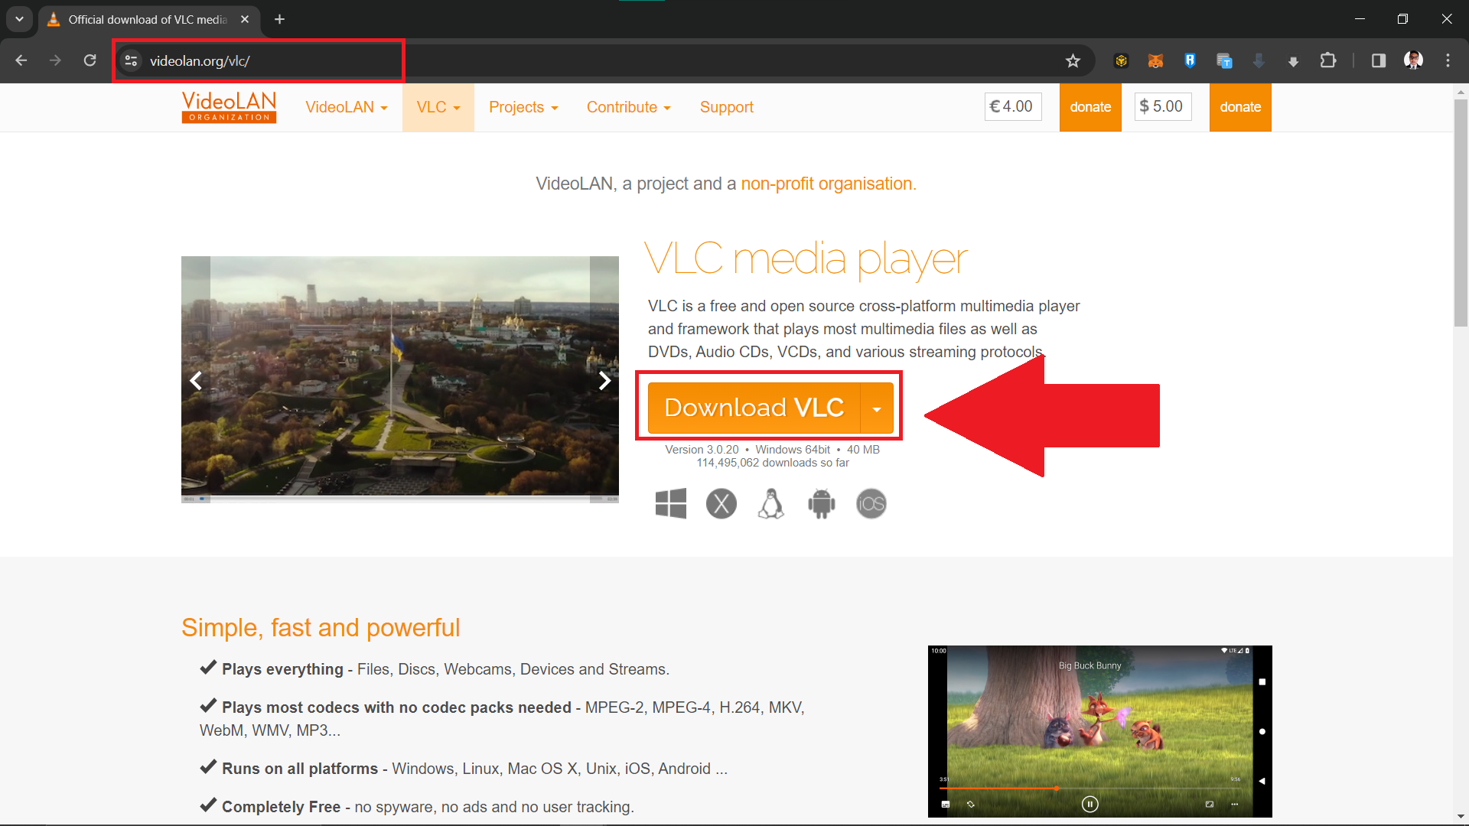
Task: Reload the VLC download page
Action: click(90, 60)
